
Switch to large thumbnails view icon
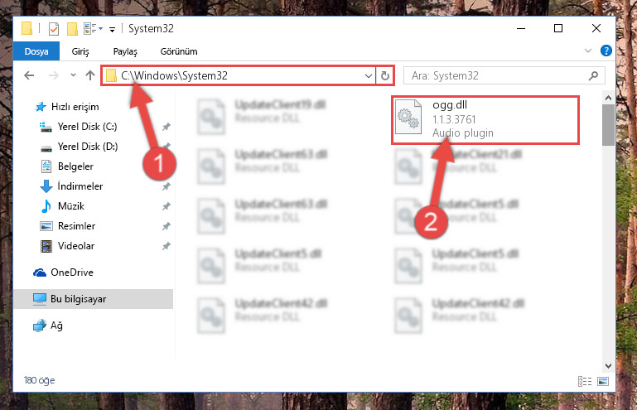[603, 381]
